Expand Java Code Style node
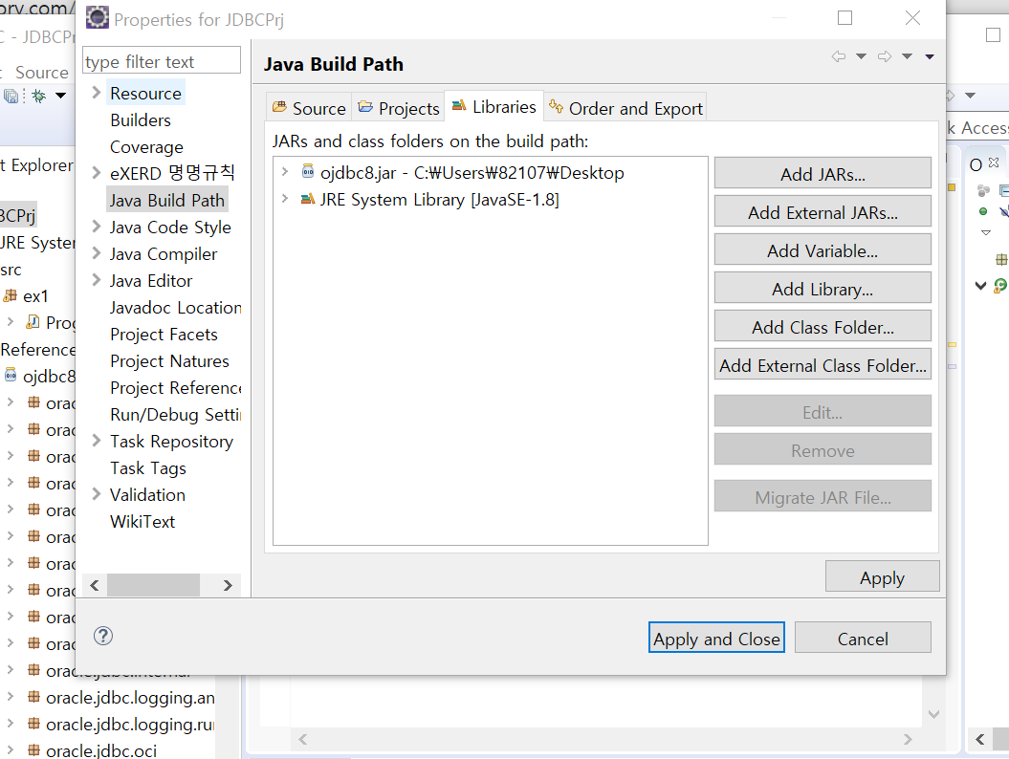This screenshot has height=759, width=1009. coord(96,227)
